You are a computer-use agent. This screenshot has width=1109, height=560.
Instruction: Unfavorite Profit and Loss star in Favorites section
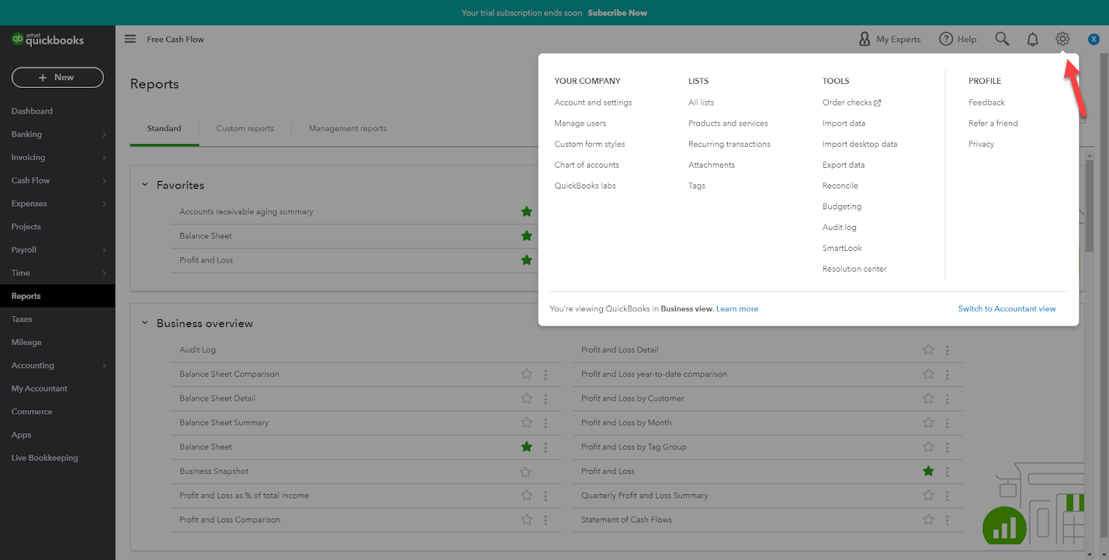click(x=527, y=260)
